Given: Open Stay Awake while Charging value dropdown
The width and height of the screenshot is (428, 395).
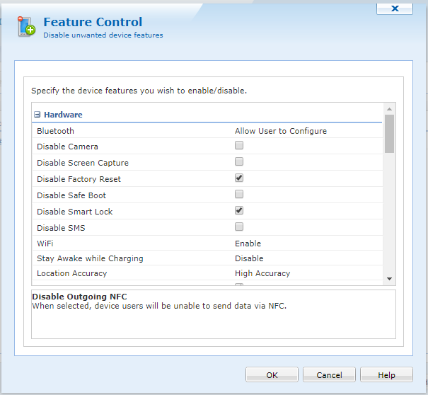Looking at the screenshot, I should coord(249,258).
